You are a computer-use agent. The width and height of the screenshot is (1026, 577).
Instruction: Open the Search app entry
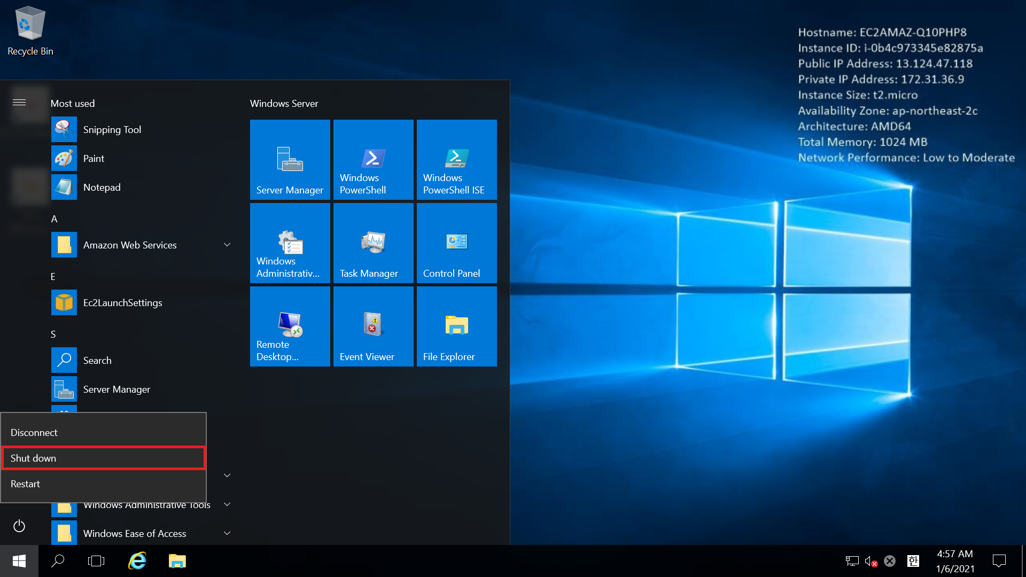[142, 361]
